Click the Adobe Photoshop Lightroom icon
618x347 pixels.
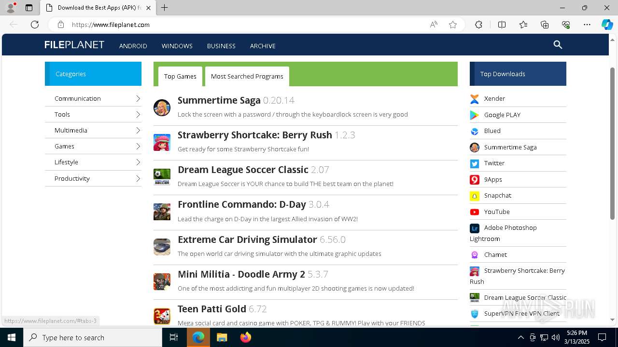coord(475,228)
